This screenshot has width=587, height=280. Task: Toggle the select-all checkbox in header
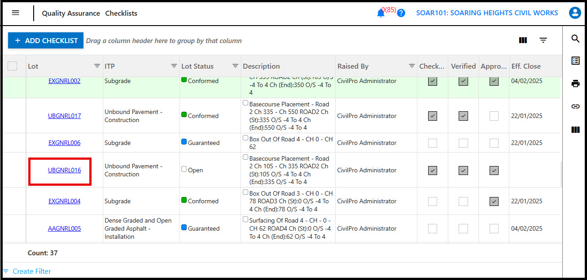point(13,66)
